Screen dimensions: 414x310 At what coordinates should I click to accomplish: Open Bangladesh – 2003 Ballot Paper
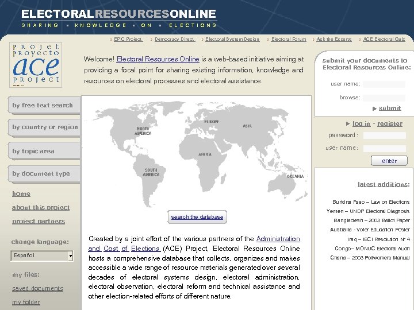pyautogui.click(x=371, y=220)
